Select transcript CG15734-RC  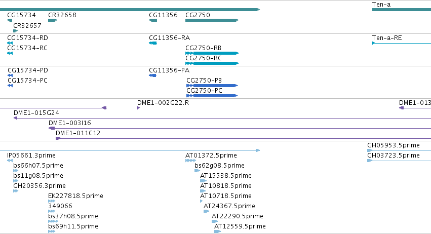pyautogui.click(x=27, y=48)
